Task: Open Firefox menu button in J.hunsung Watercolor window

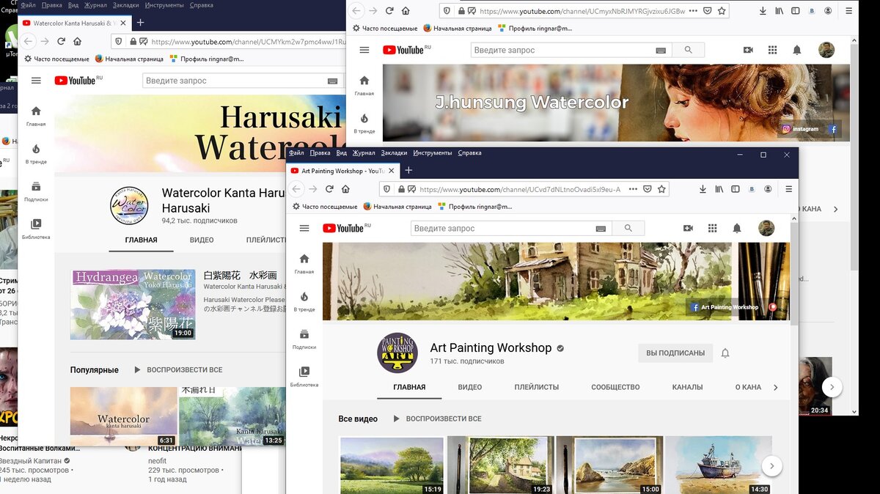Action: tap(848, 11)
